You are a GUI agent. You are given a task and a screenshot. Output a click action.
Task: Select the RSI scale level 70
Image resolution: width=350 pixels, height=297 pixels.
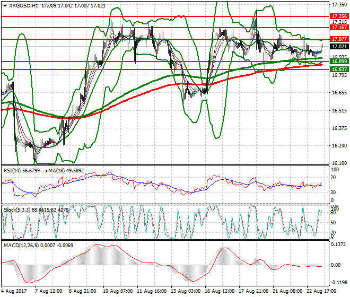click(333, 178)
